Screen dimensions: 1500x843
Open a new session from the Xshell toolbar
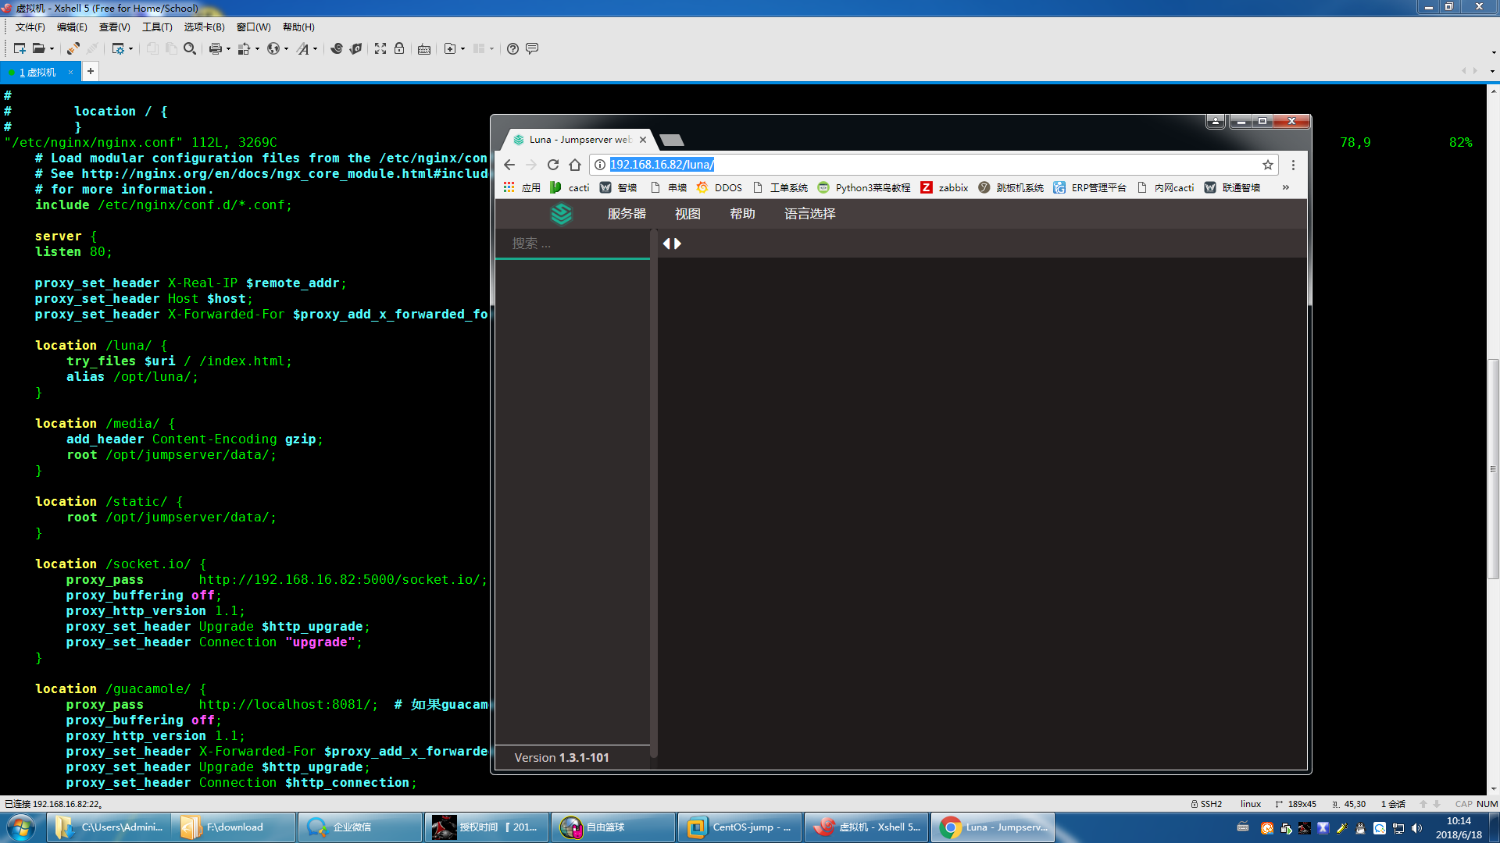[19, 48]
